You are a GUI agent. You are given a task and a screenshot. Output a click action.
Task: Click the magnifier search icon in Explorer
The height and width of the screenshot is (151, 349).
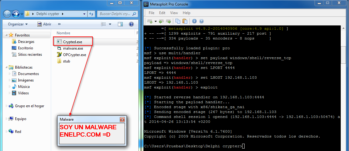(x=134, y=14)
